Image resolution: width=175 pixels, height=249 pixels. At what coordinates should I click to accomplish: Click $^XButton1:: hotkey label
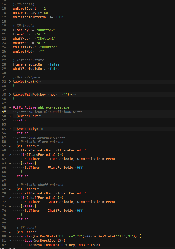tap(28, 189)
